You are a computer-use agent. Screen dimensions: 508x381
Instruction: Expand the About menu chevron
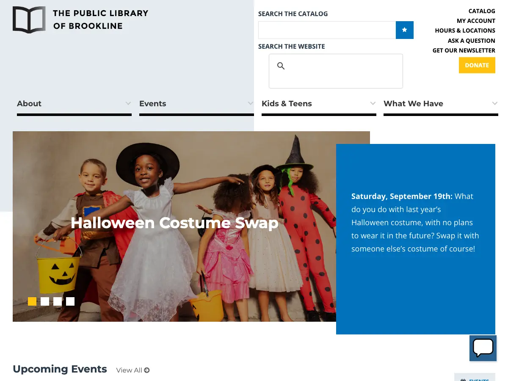pos(128,103)
